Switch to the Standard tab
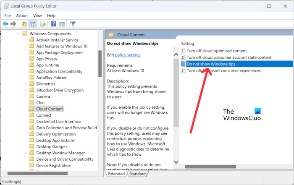 click(x=137, y=174)
